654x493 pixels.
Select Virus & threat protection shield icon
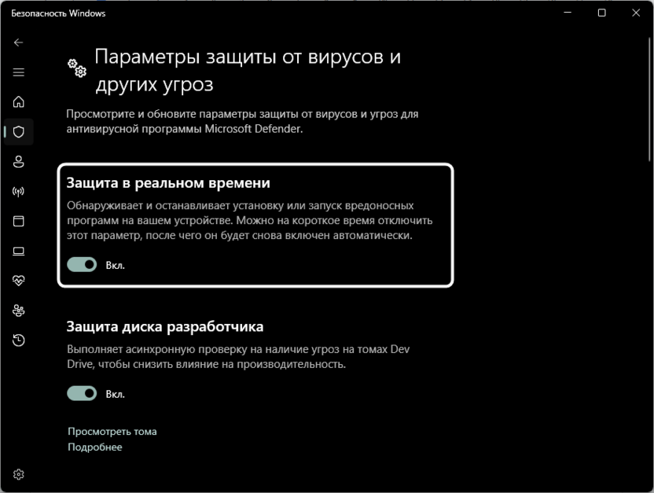point(18,132)
